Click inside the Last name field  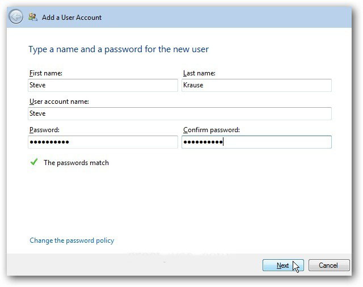pyautogui.click(x=256, y=85)
